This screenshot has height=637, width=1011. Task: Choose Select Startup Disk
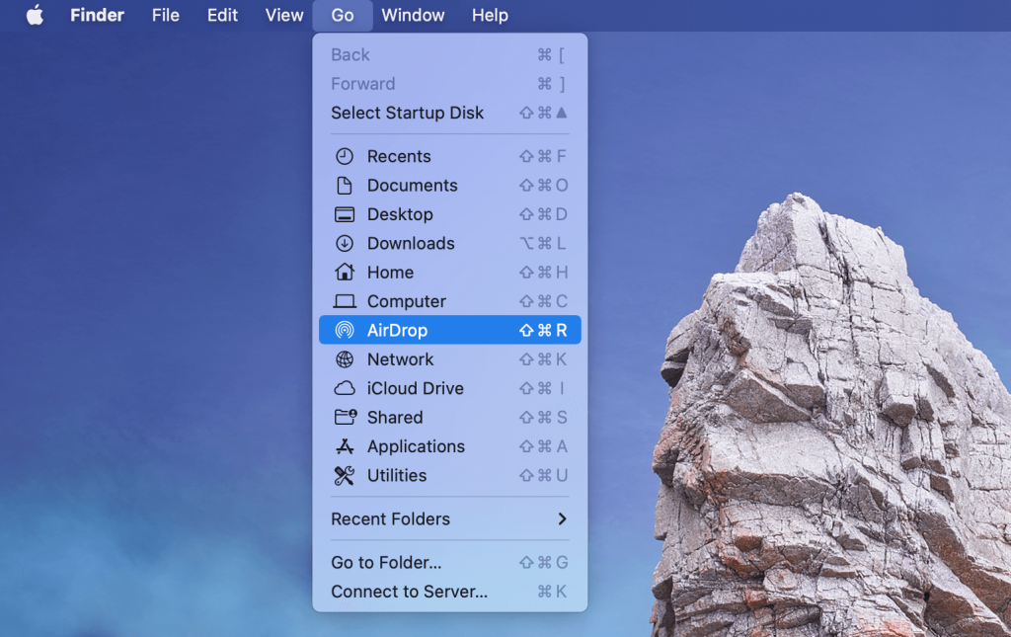coord(450,113)
